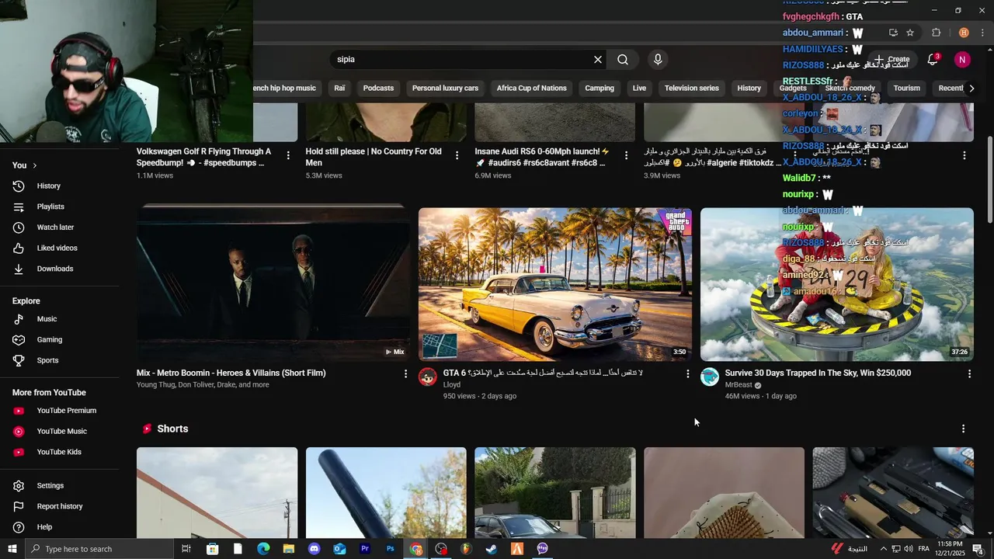Open the Metro Boomin Heroes & Villains mix thumbnail

pyautogui.click(x=273, y=284)
